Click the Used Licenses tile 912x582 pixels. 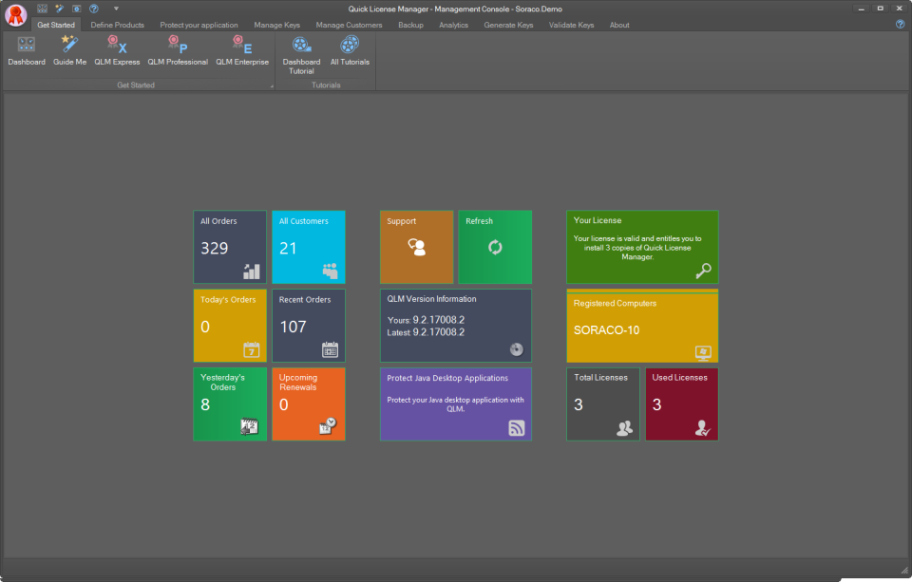click(x=682, y=404)
